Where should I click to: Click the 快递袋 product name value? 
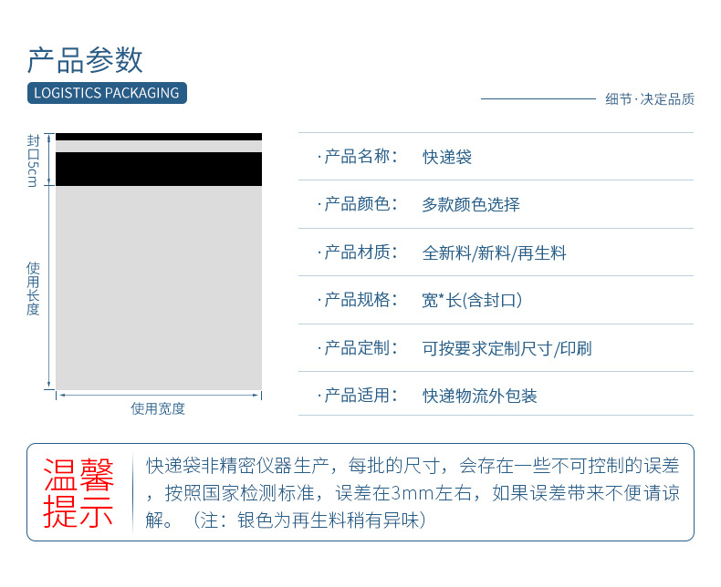tap(447, 157)
